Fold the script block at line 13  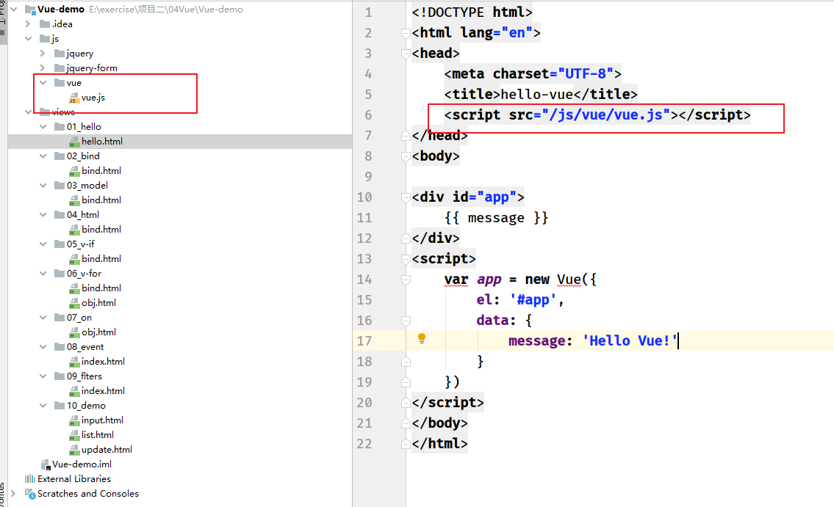(x=406, y=259)
